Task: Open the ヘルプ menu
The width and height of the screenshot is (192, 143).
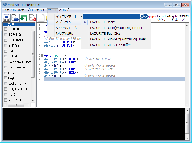Action: [64, 10]
